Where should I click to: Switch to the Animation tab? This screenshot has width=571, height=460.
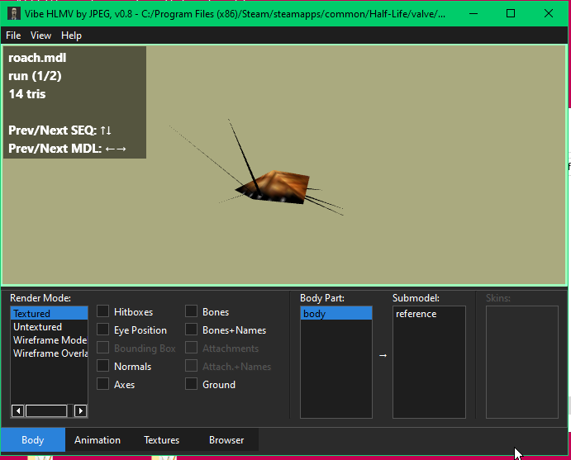point(98,440)
